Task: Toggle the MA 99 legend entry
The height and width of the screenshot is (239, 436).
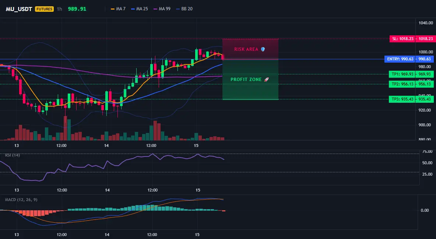Action: tap(162, 9)
